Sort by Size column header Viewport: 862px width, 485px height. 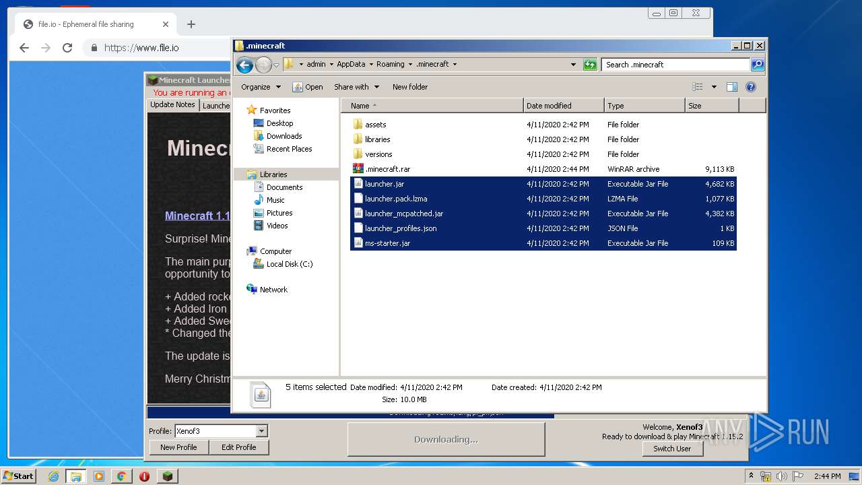point(712,106)
